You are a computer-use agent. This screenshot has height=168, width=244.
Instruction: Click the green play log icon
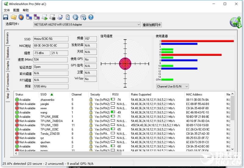(45, 17)
